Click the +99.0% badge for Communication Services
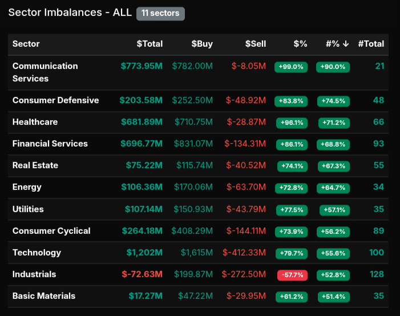Image resolution: width=400 pixels, height=316 pixels. click(291, 67)
